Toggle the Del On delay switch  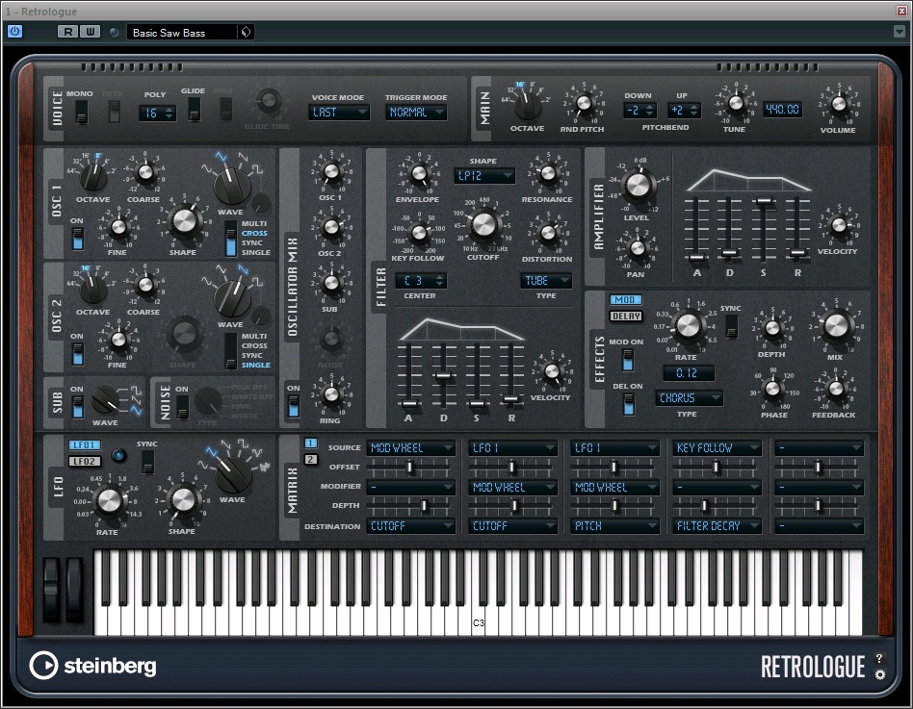(x=628, y=404)
